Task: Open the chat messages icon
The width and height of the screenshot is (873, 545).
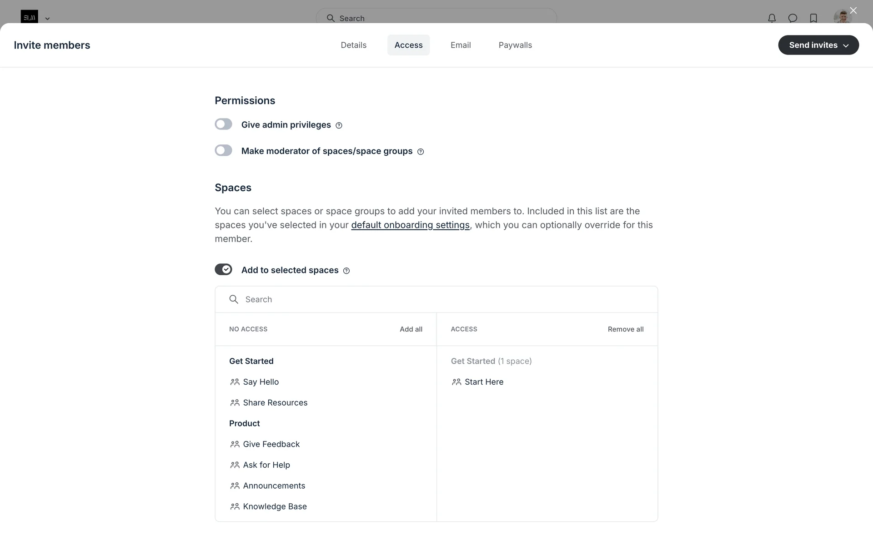Action: coord(793,18)
